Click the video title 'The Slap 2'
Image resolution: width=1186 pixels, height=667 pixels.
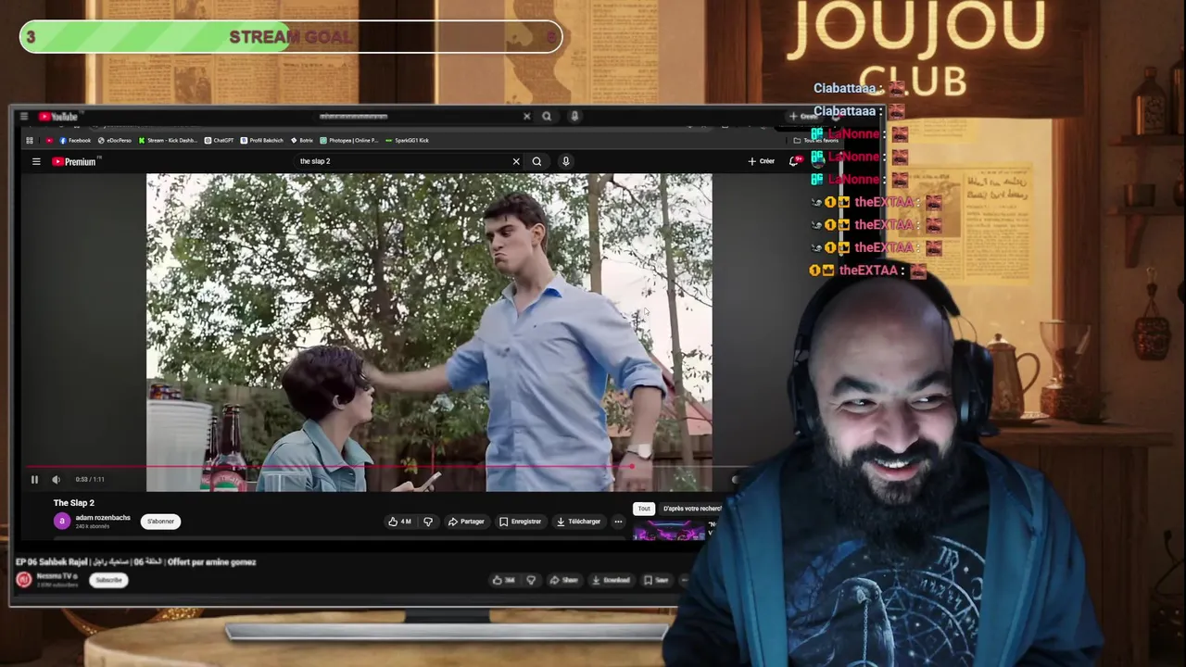click(74, 503)
